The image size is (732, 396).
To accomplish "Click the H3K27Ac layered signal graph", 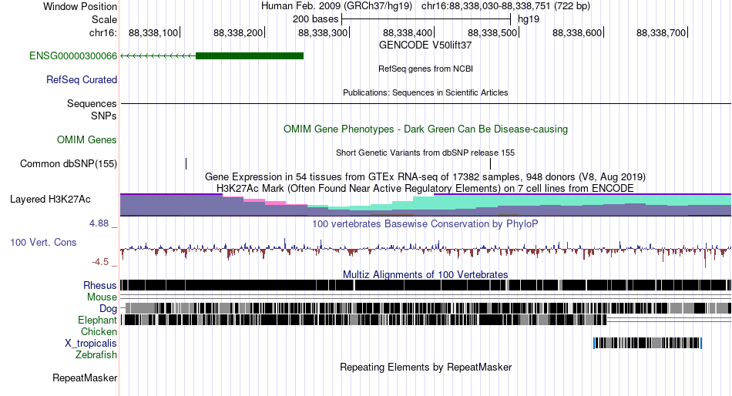I will click(x=426, y=205).
